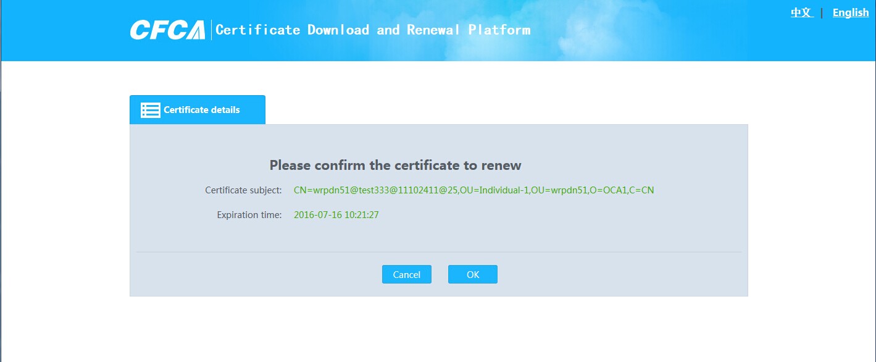Switch language to 中文

coord(802,12)
